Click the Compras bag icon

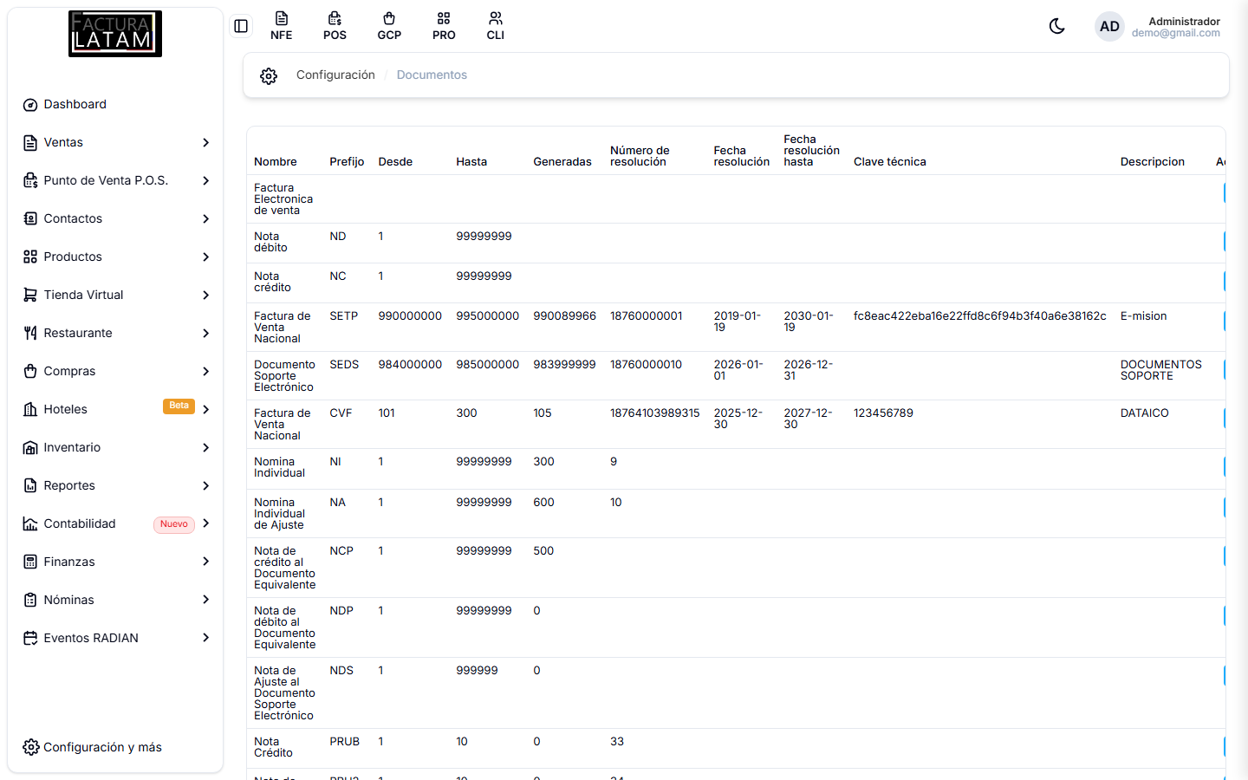click(x=30, y=372)
